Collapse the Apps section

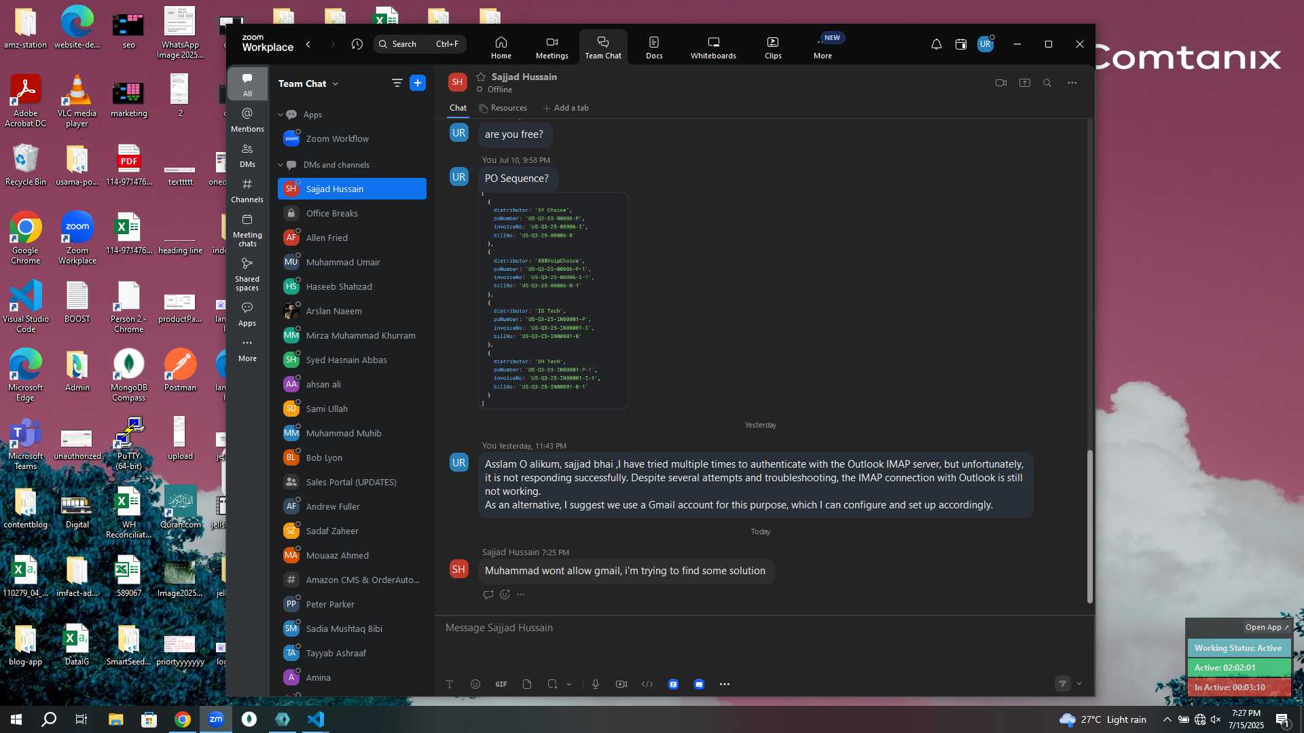pyautogui.click(x=280, y=115)
